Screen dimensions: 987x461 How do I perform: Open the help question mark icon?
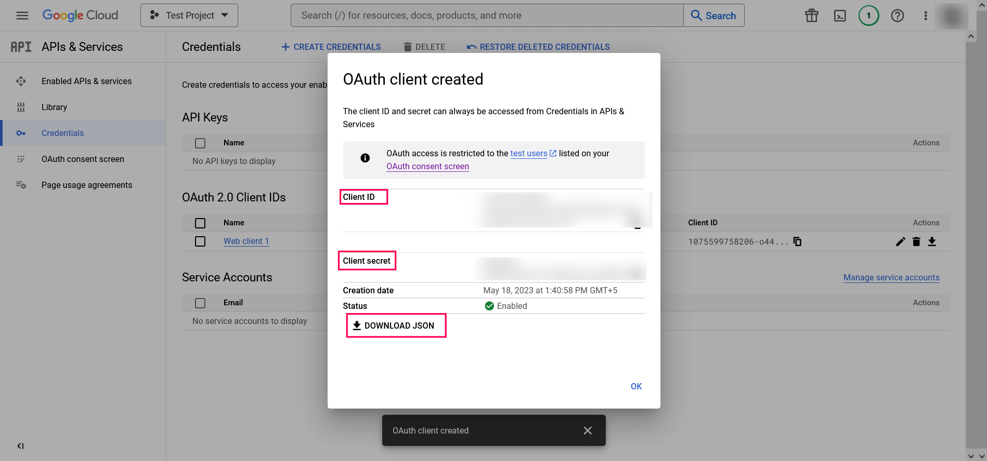point(897,16)
